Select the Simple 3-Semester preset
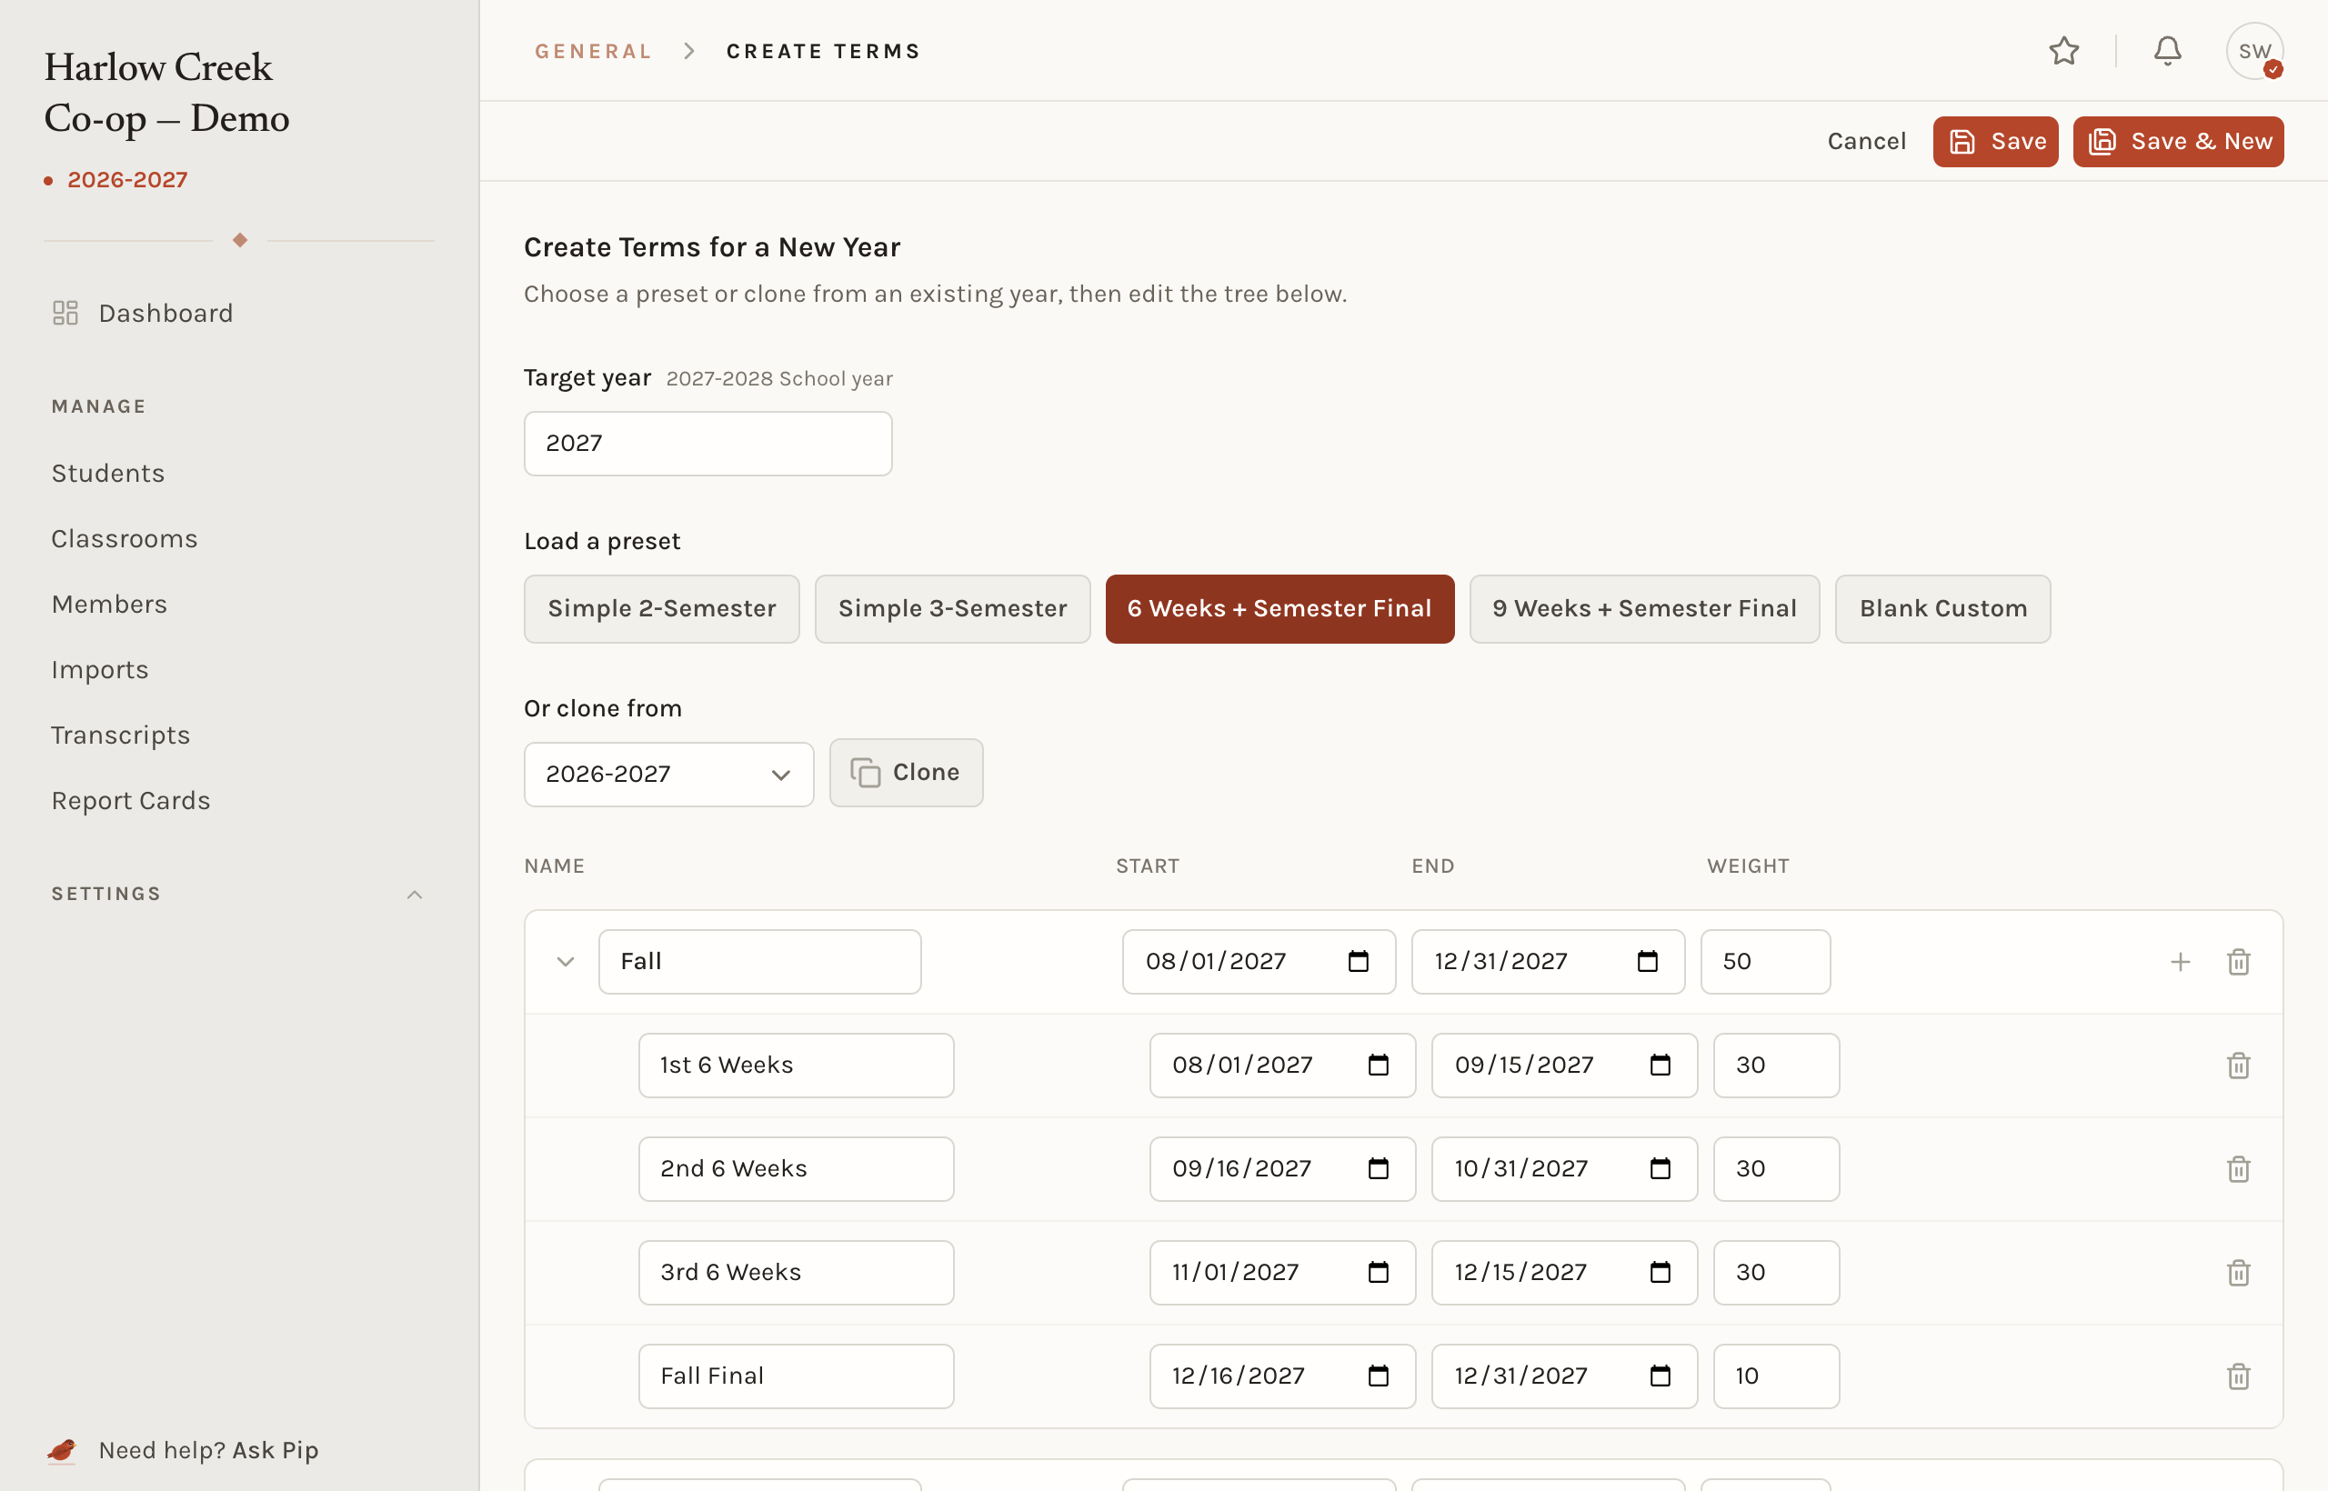 point(952,608)
